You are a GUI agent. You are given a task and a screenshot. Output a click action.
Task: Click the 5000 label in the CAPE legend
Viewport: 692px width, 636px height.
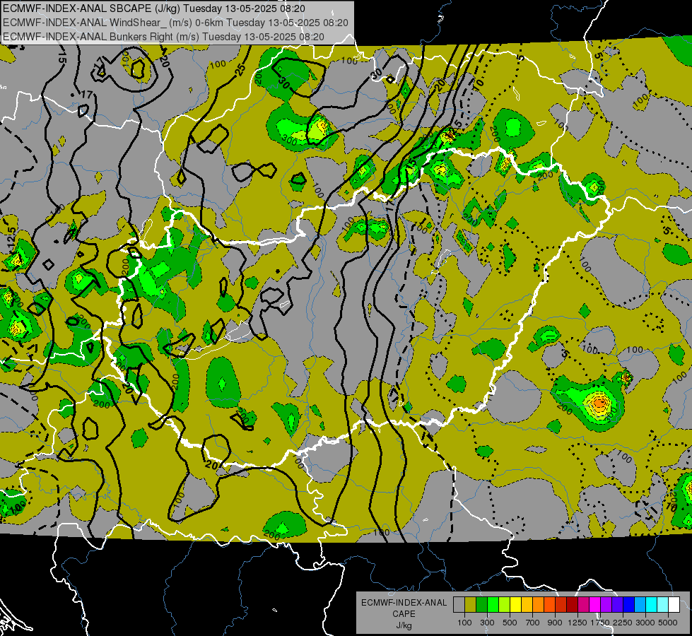click(x=668, y=623)
